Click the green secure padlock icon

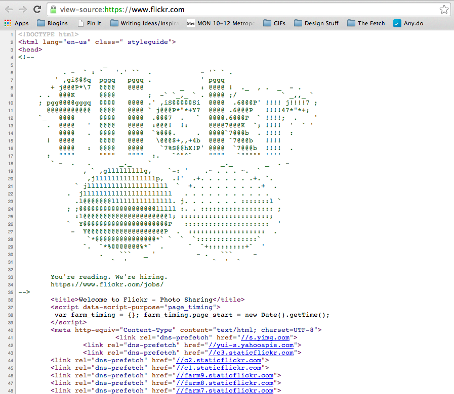(53, 10)
